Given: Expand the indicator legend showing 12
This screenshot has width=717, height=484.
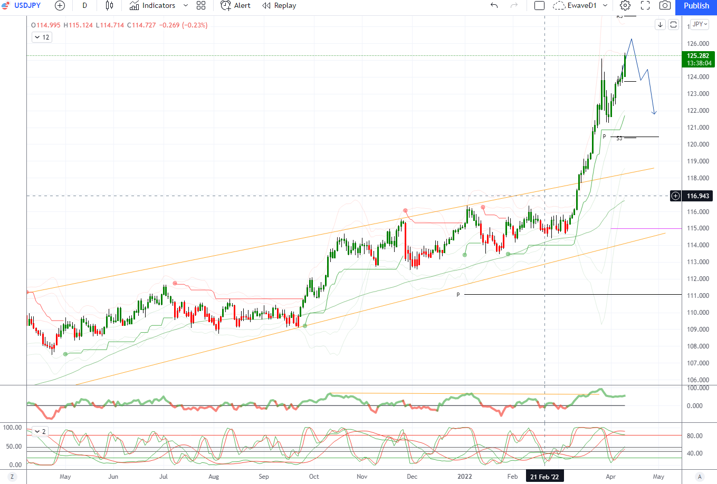Looking at the screenshot, I should tap(42, 37).
